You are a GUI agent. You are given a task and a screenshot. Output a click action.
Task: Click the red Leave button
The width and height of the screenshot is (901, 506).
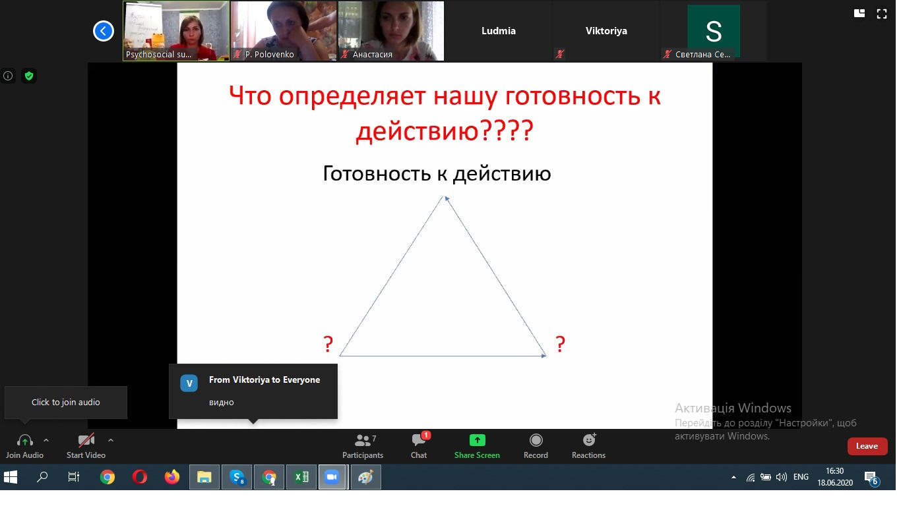click(x=867, y=446)
